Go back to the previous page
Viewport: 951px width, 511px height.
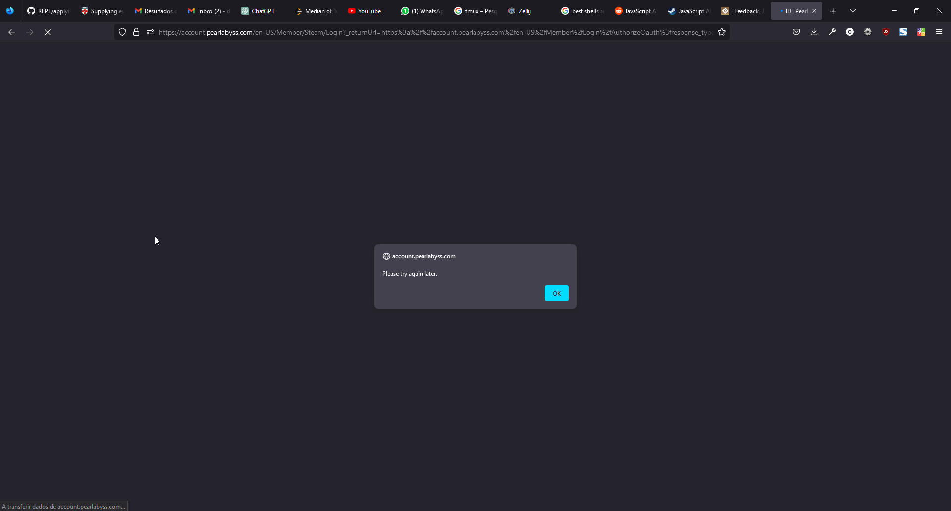click(11, 32)
